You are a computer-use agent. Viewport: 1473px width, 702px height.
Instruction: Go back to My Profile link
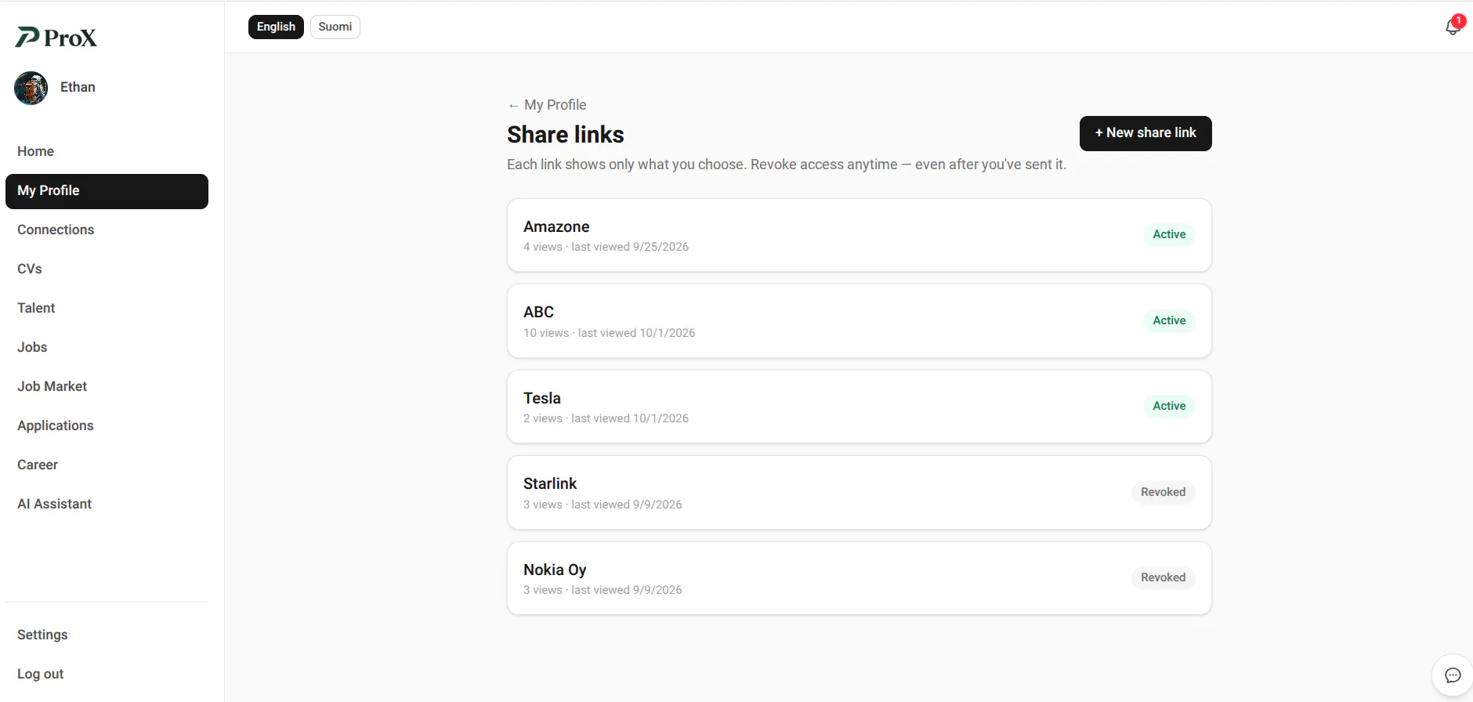(x=547, y=105)
